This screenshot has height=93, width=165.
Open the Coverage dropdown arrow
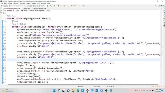click(53, 6)
